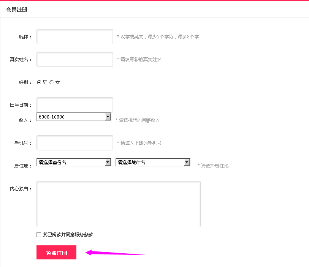Click the 昵称 nickname input field
This screenshot has height=267, width=309.
[75, 36]
